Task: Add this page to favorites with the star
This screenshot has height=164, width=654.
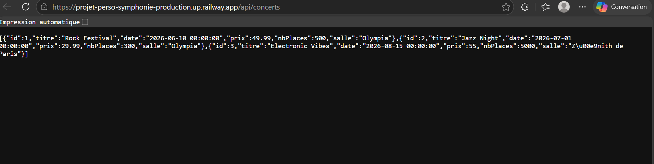Action: coord(506,7)
